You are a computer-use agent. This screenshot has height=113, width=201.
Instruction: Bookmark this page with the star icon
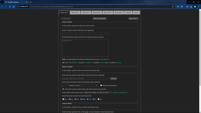point(173,6)
